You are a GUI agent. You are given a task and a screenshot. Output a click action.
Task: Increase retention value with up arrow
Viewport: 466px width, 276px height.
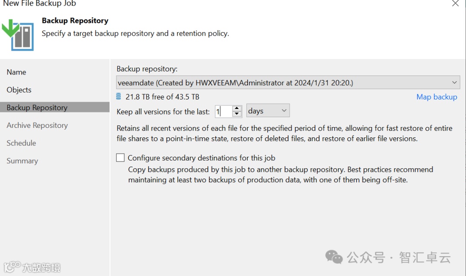pos(236,109)
